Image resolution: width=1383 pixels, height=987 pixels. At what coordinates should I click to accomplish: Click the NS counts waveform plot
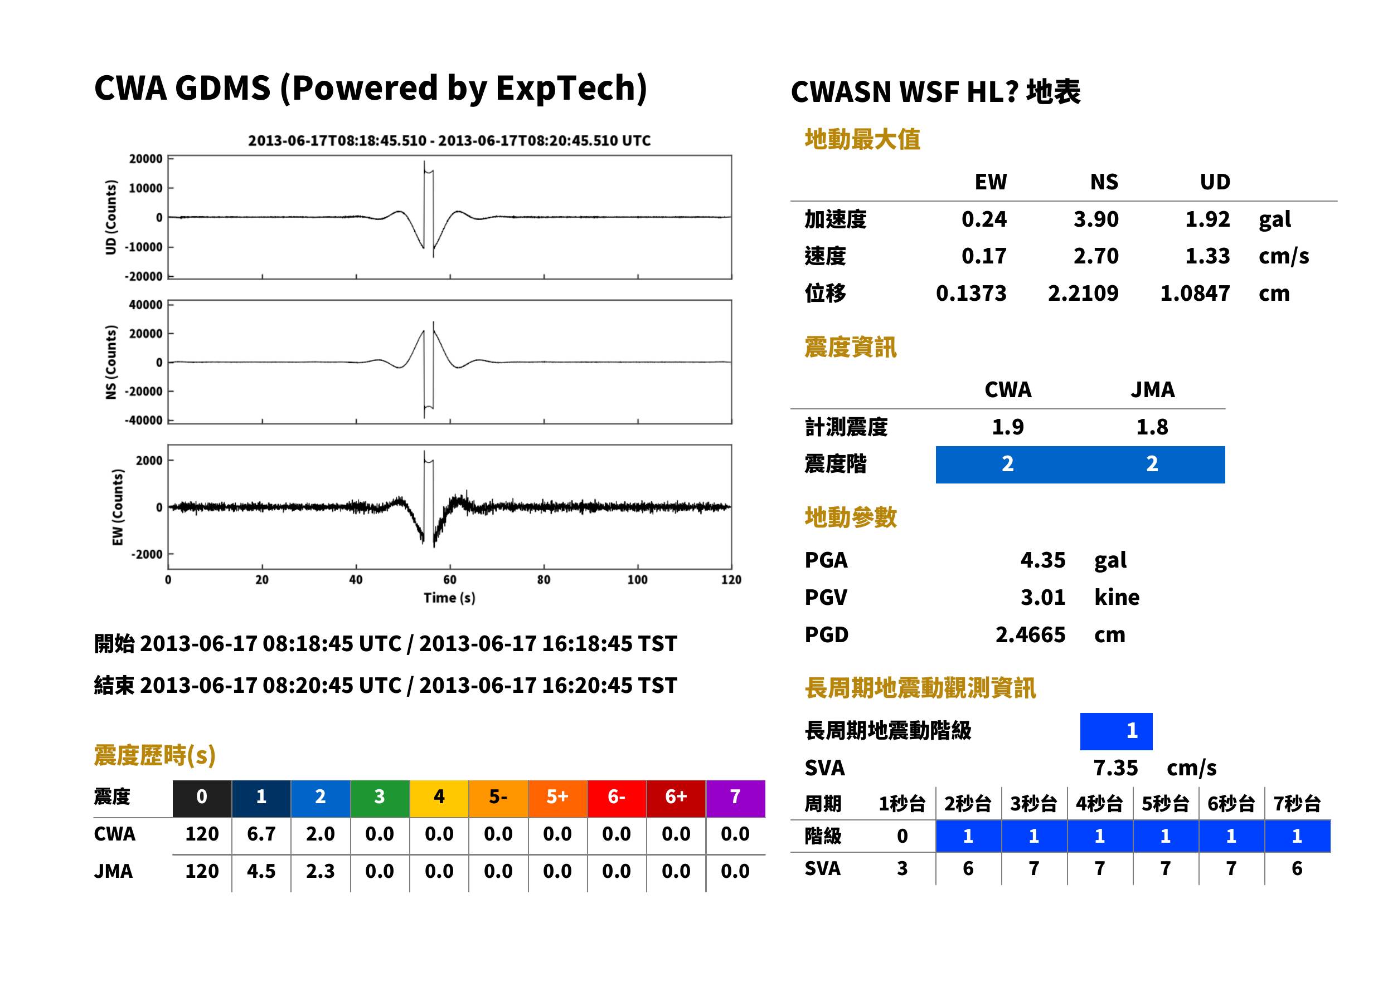click(449, 361)
